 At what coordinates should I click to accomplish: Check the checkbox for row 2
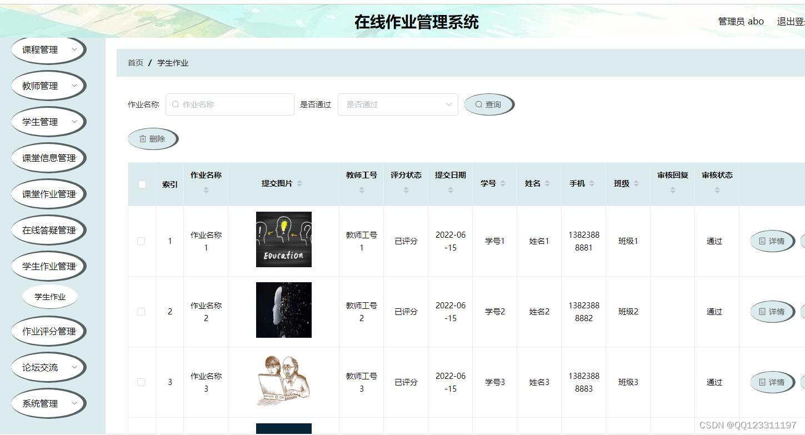(141, 312)
